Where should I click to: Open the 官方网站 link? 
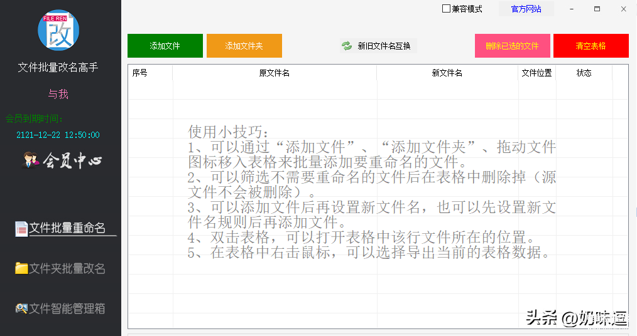[x=526, y=9]
